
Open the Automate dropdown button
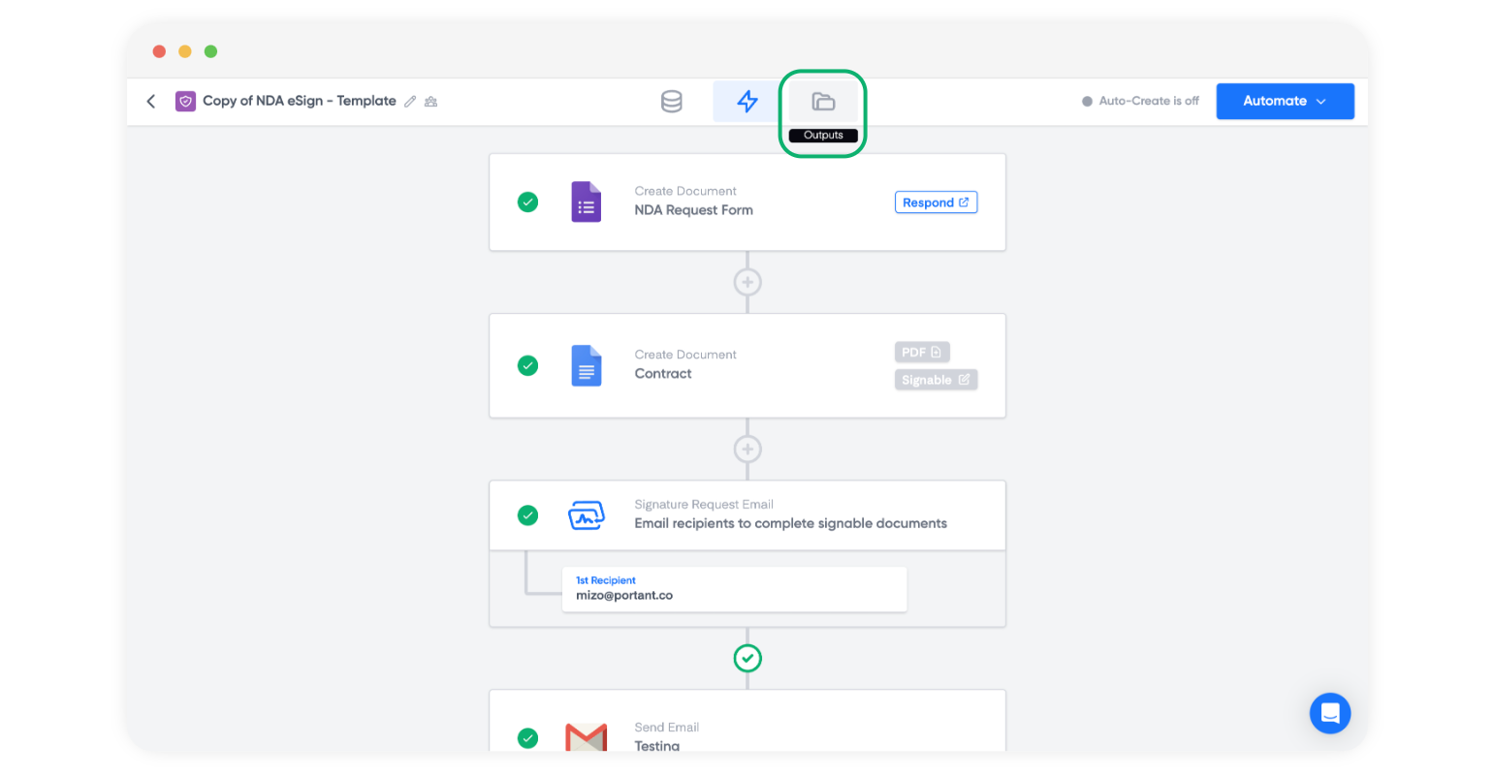coord(1285,102)
